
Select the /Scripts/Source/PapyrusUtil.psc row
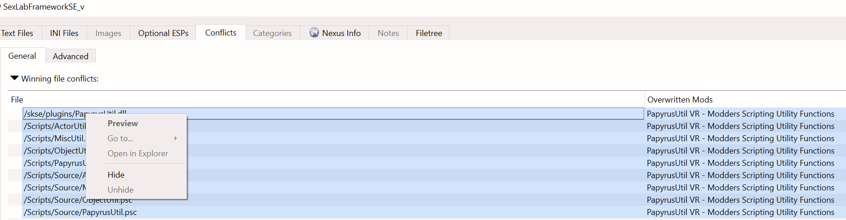pyautogui.click(x=333, y=212)
